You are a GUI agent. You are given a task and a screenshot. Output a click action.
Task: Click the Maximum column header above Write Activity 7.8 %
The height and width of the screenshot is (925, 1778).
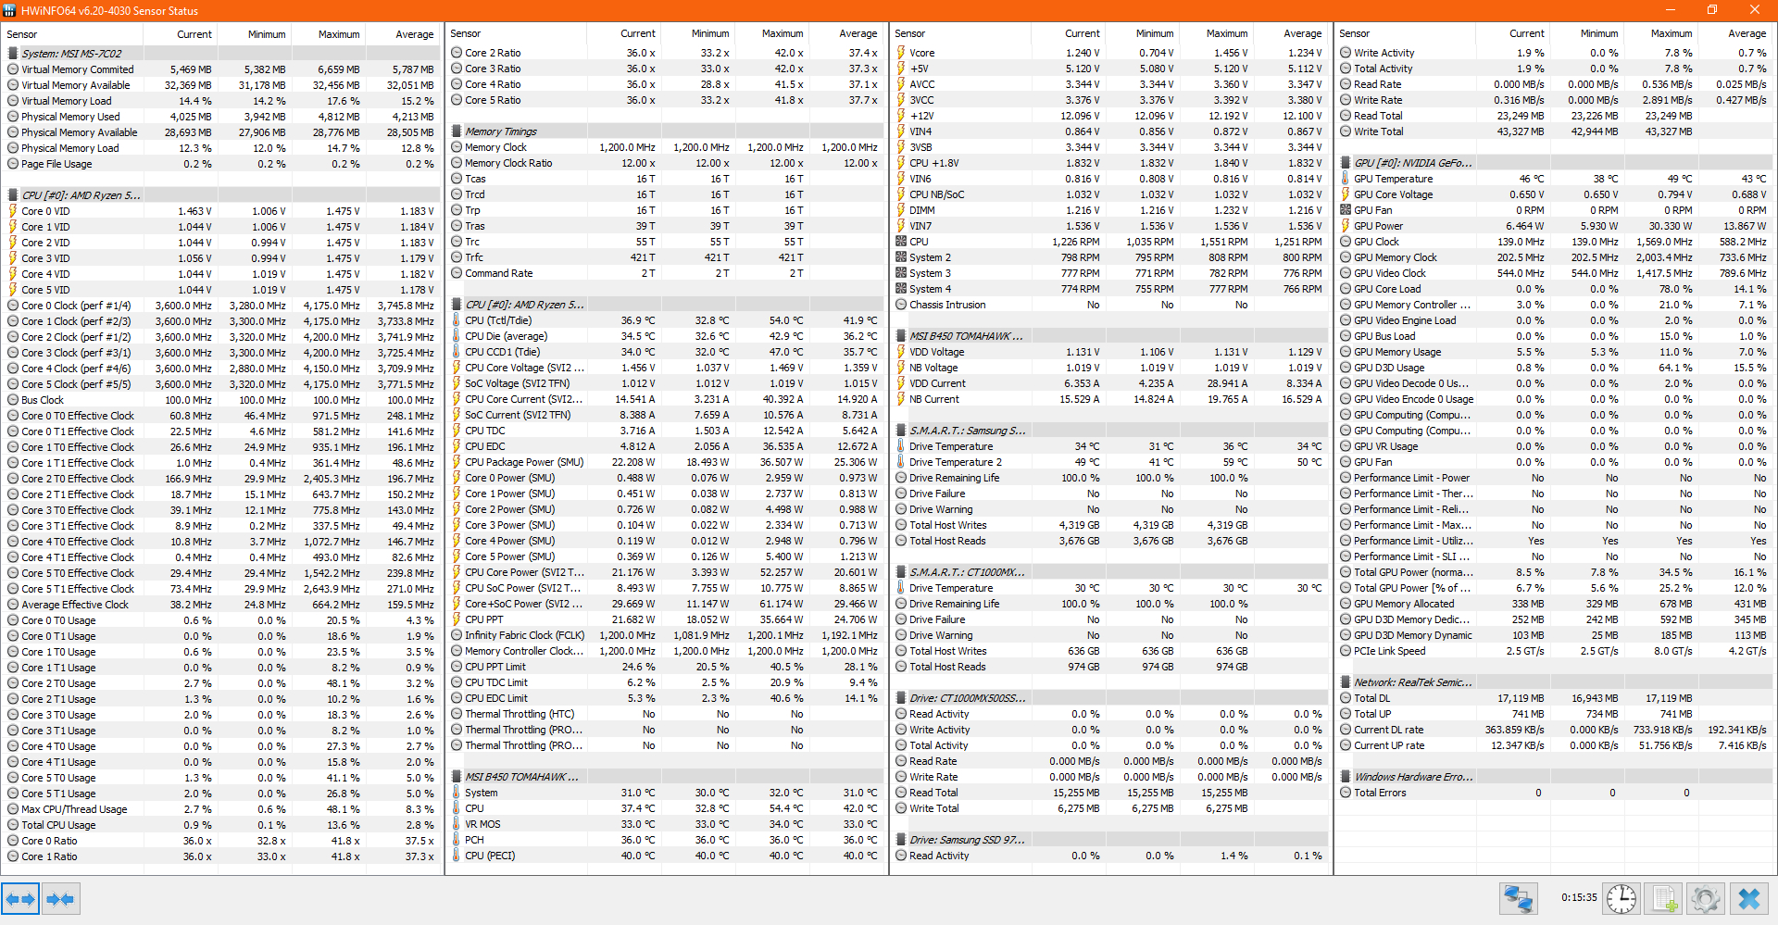(x=1663, y=33)
